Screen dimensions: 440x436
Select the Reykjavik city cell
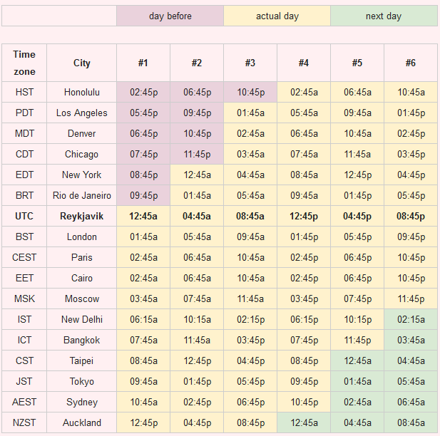tap(82, 216)
